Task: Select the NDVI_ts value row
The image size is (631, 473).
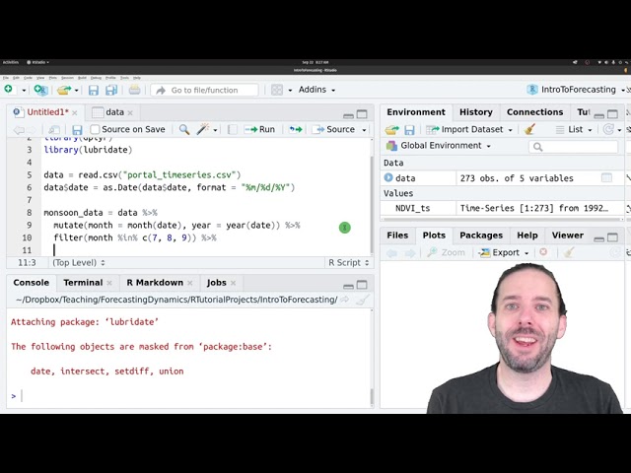Action: coord(502,208)
